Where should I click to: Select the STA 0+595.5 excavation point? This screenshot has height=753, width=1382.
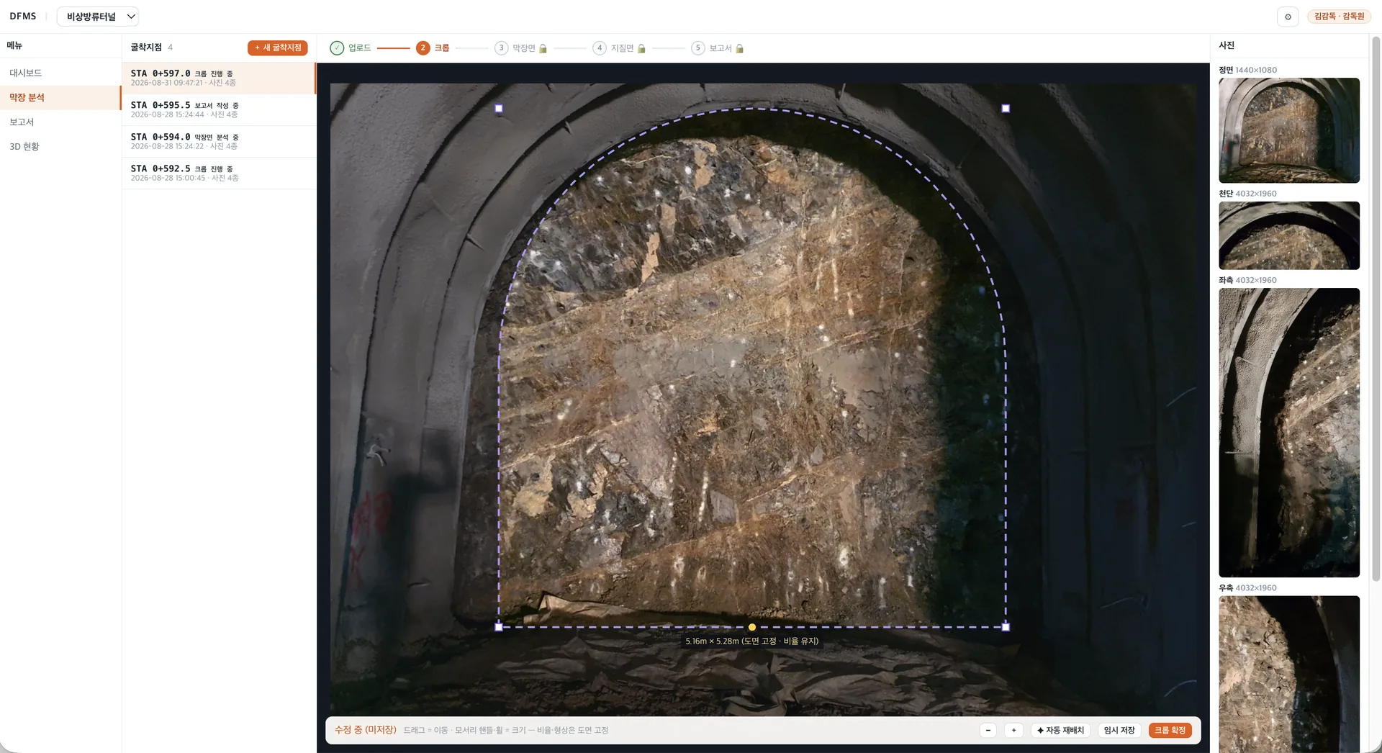[x=219, y=109]
